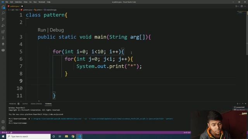
Task: Click the Run Java play icon above the editor
Action: tap(236, 6)
